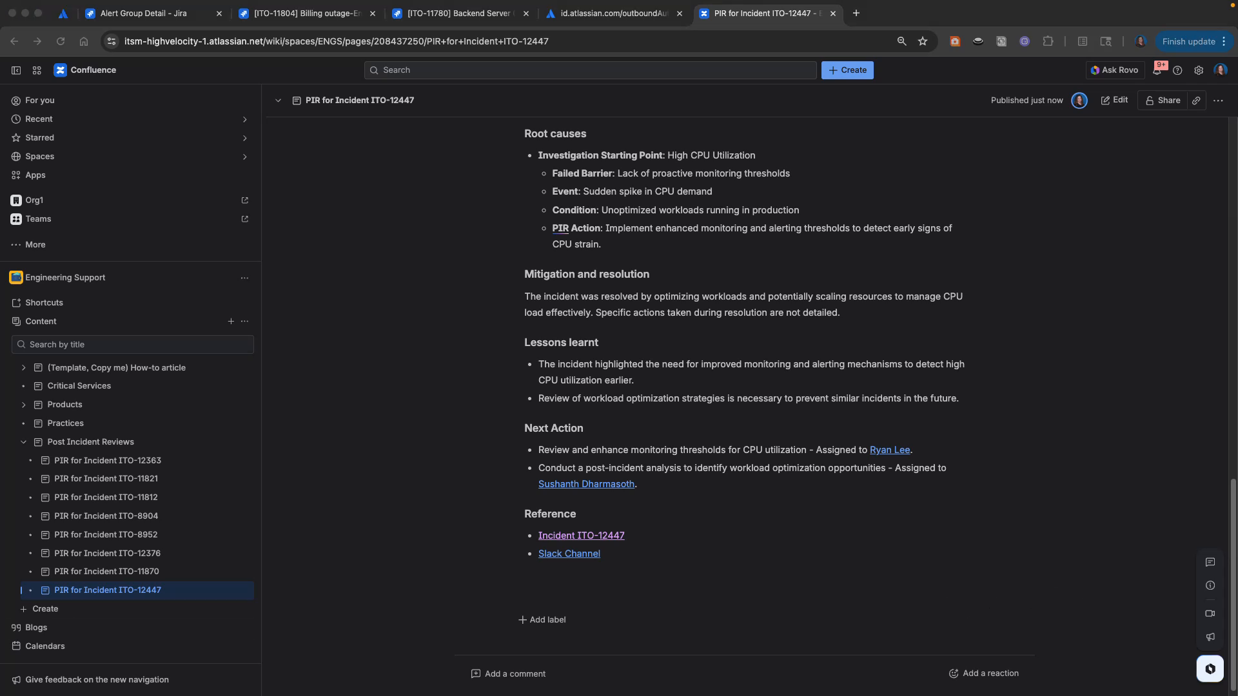Viewport: 1238px width, 696px height.
Task: Expand the Spaces section in the sidebar
Action: (245, 157)
